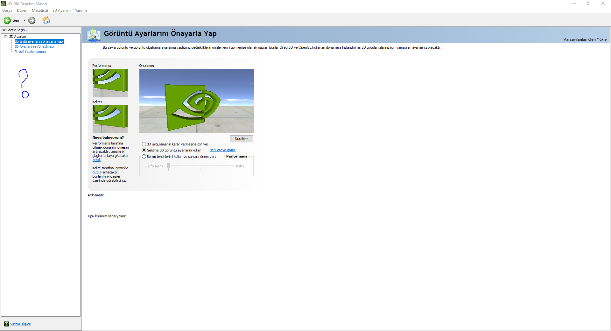Image resolution: width=611 pixels, height=331 pixels.
Task: Click the Duraklat button
Action: (242, 139)
